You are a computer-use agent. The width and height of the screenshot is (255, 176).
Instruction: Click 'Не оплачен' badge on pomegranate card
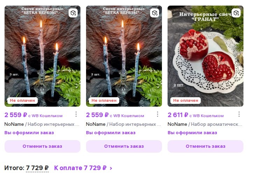pyautogui.click(x=185, y=100)
